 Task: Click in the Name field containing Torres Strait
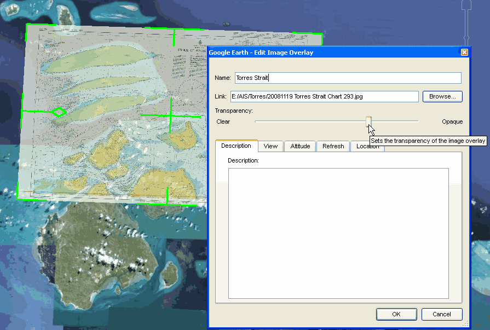point(348,78)
